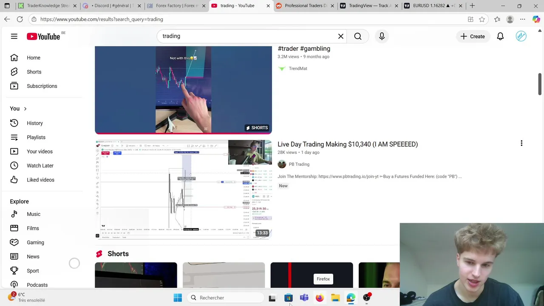The image size is (544, 306).
Task: Click the Rechercher taskbar search box
Action: pos(225,297)
